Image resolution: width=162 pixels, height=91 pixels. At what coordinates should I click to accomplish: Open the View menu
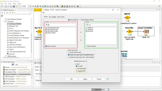pos(10,4)
